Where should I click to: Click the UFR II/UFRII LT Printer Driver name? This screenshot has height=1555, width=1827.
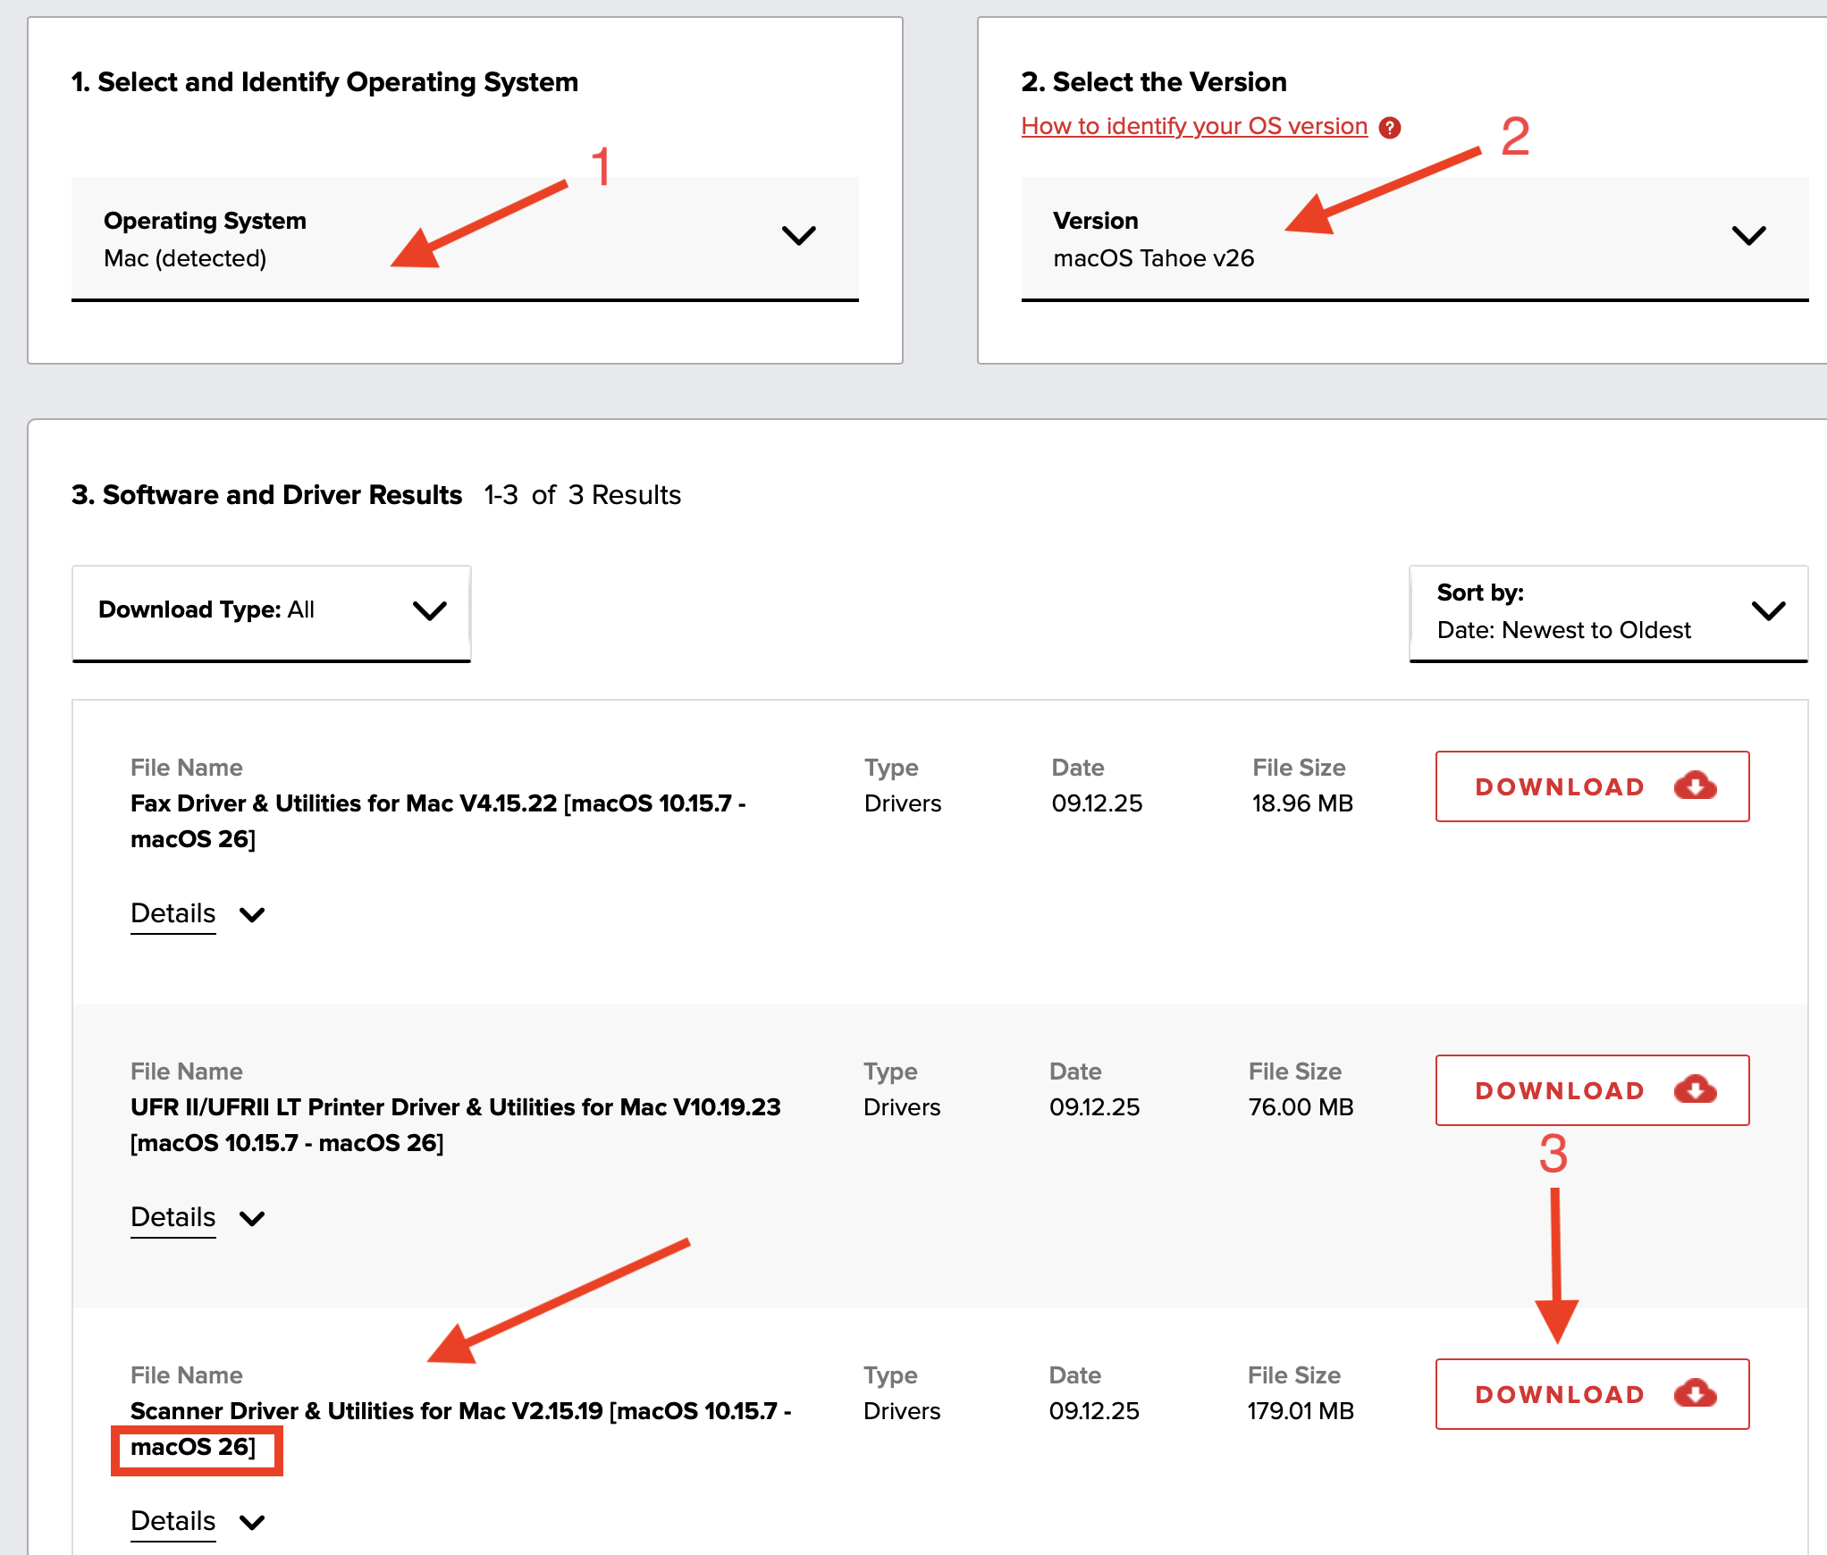tap(455, 1108)
